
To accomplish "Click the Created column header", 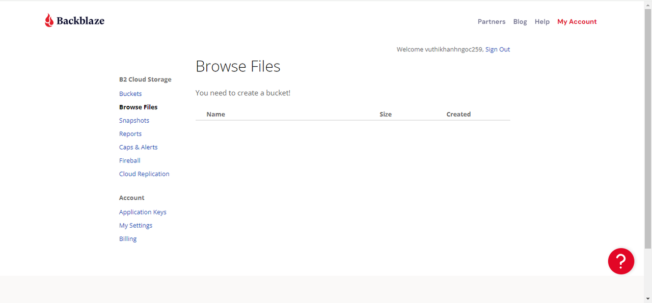I will [458, 114].
